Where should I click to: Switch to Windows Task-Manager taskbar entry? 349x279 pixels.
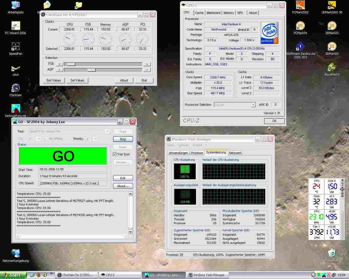pos(207,275)
